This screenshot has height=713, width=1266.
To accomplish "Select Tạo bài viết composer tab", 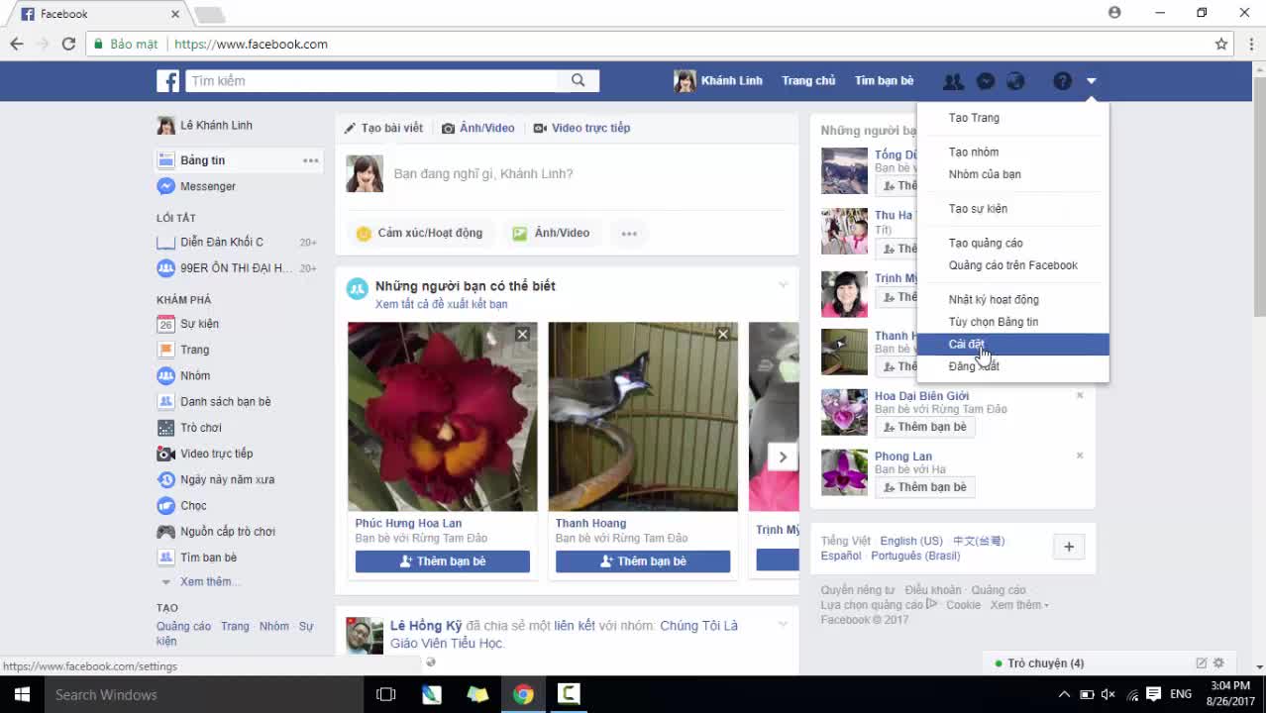I will coord(383,128).
